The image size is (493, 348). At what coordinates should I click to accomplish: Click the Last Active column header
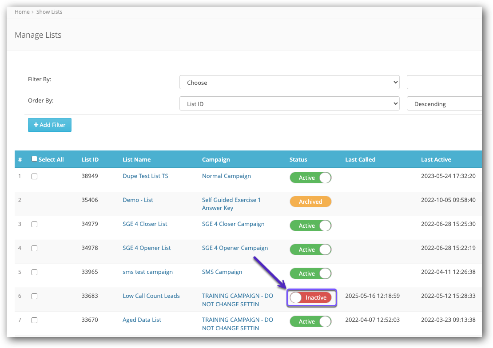(436, 159)
